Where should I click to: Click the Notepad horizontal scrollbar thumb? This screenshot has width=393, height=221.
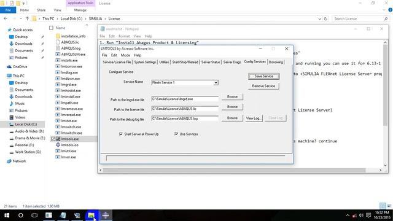click(x=234, y=170)
